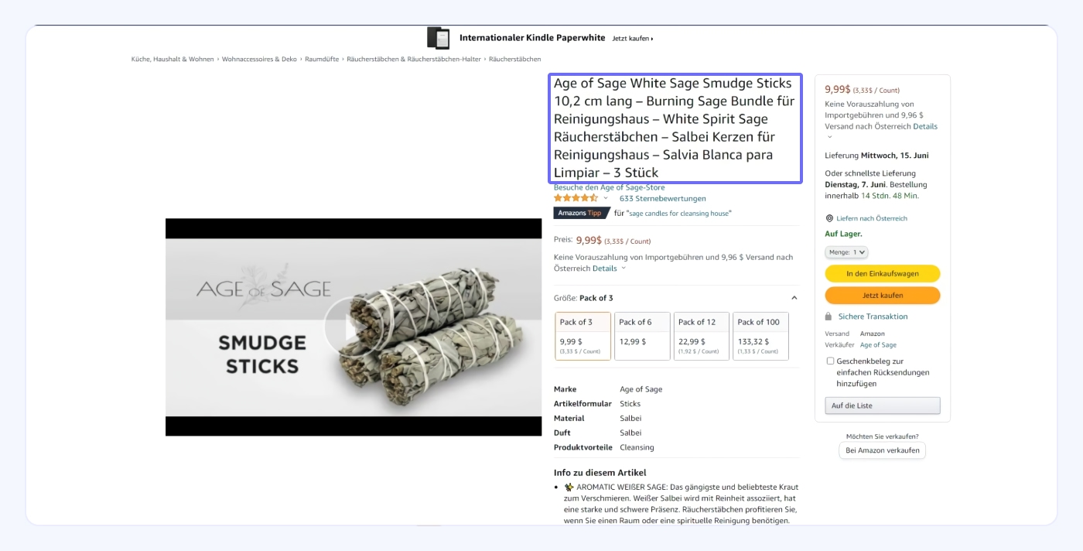Click the star rating icons
This screenshot has width=1083, height=551.
[576, 198]
